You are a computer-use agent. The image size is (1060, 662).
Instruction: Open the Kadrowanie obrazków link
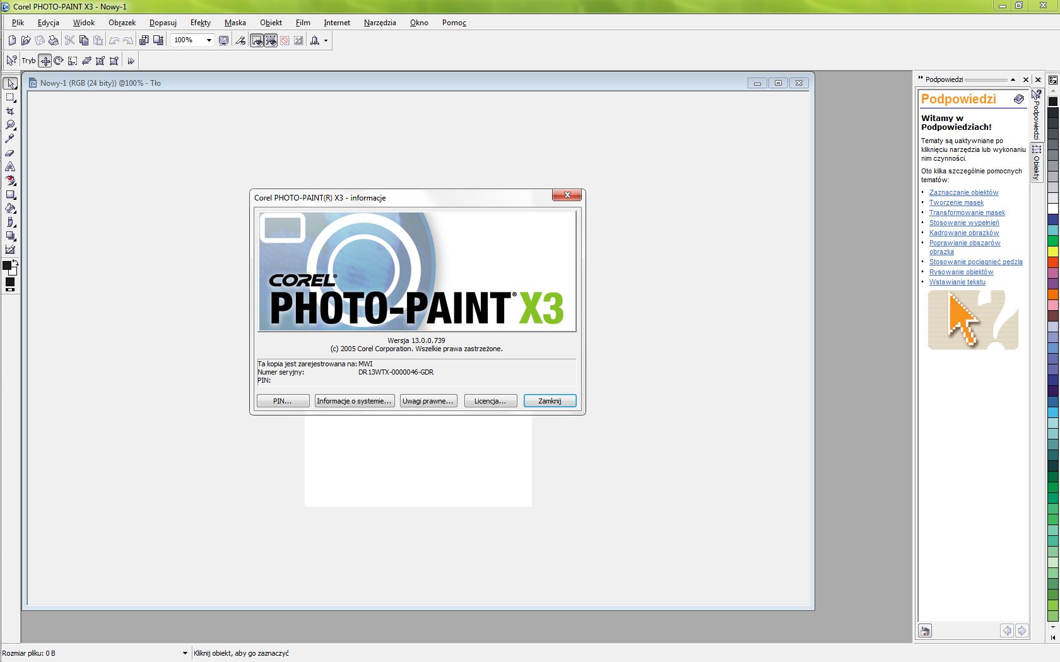click(x=963, y=233)
